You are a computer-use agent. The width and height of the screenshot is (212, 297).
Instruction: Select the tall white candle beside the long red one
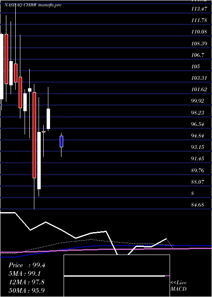[x=39, y=160]
